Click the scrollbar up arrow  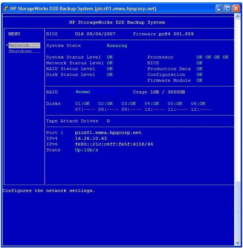tap(238, 17)
